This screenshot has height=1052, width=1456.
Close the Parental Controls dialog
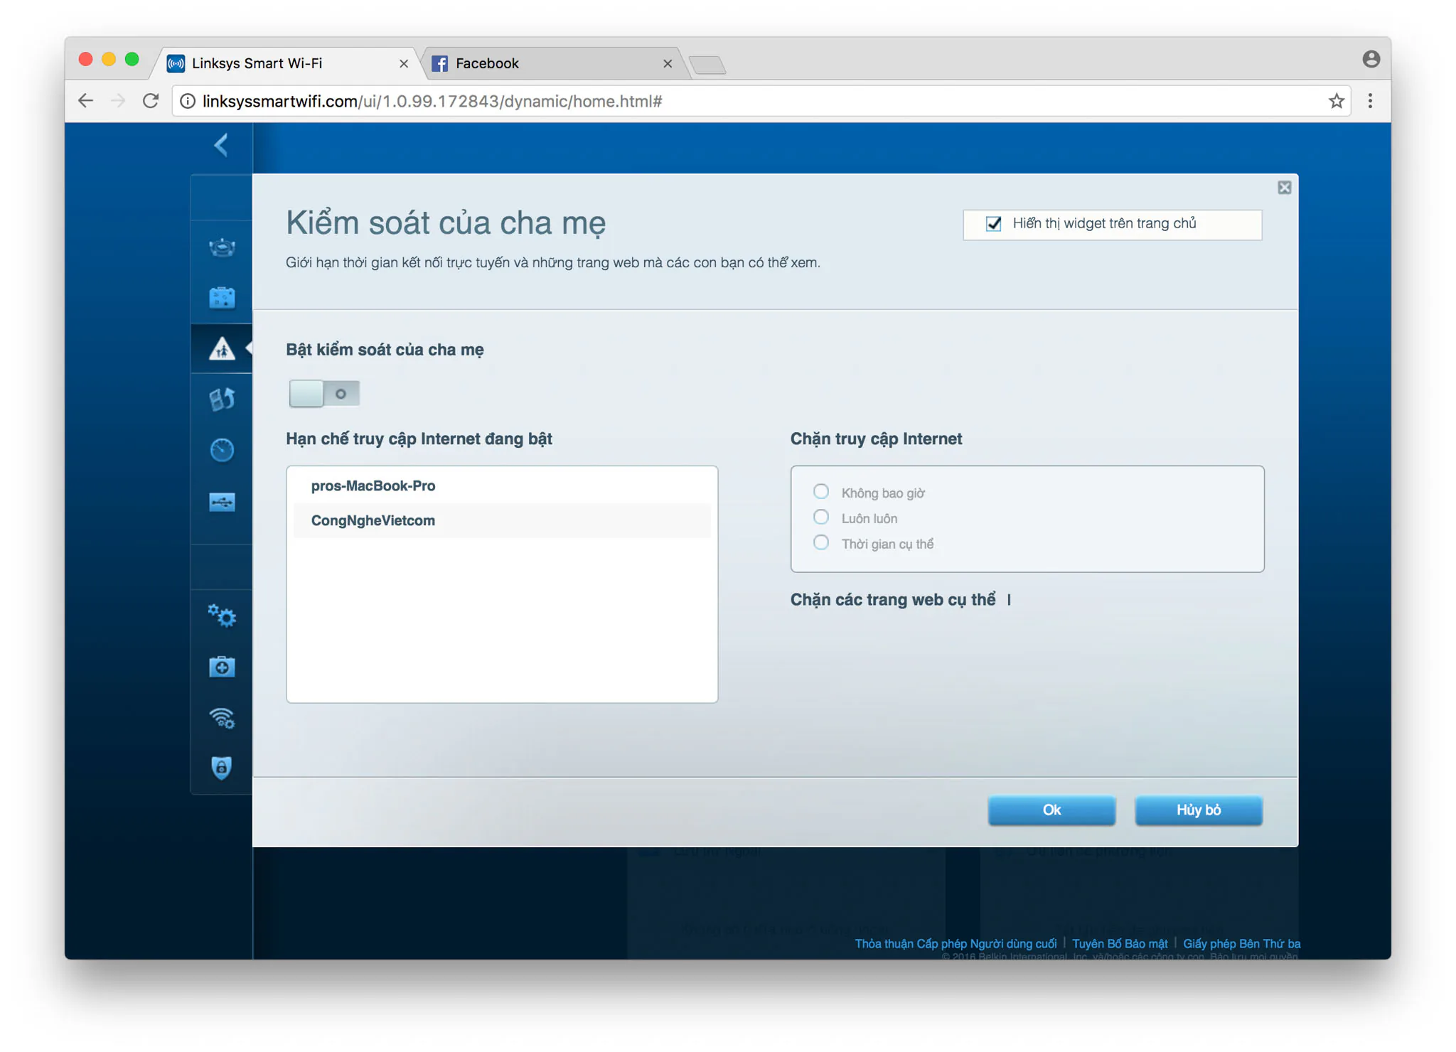coord(1284,188)
